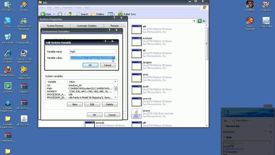
Task: Open Functions dropdown in TeamViewer panel
Action: 241,121
